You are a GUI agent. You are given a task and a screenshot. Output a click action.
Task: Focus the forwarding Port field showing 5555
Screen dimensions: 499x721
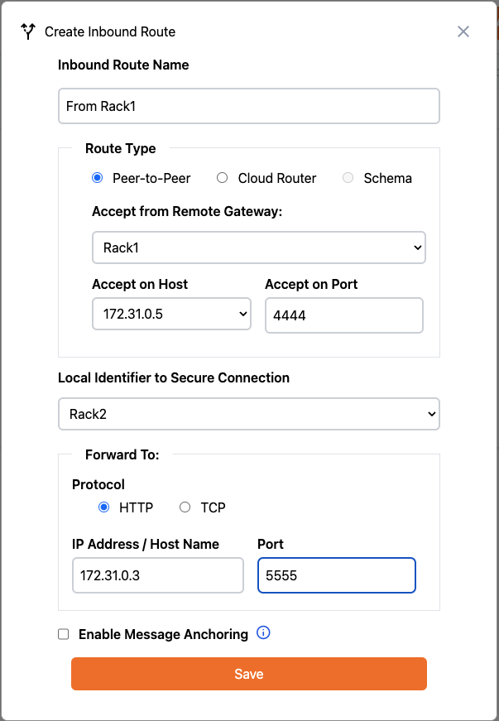click(x=336, y=574)
